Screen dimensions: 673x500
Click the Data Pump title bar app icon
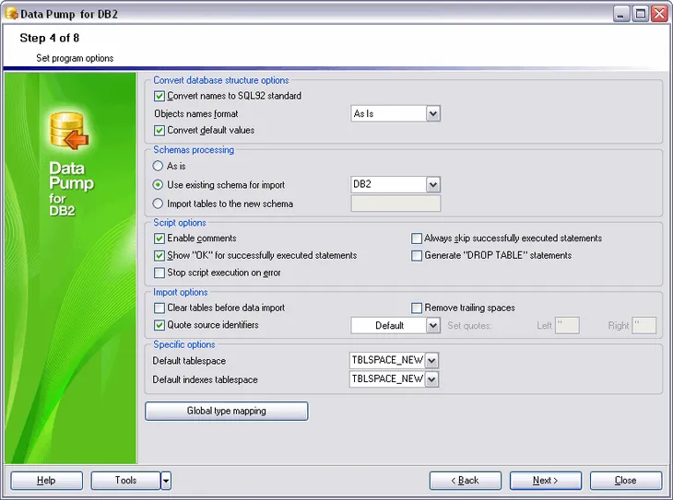tap(12, 13)
